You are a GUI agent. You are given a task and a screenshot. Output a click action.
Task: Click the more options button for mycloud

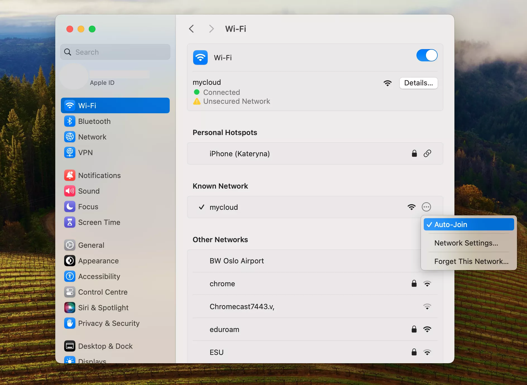click(426, 207)
